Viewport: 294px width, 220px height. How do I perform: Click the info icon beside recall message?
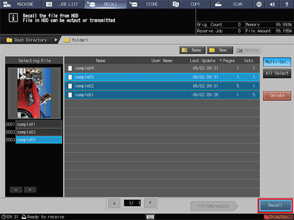click(13, 18)
